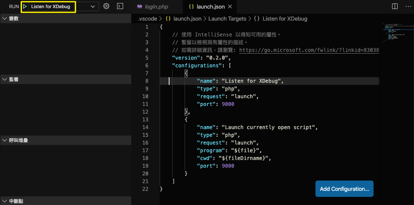Viewport: 414px width, 205px height.
Task: Click the "${file}" program value
Action: [245, 150]
